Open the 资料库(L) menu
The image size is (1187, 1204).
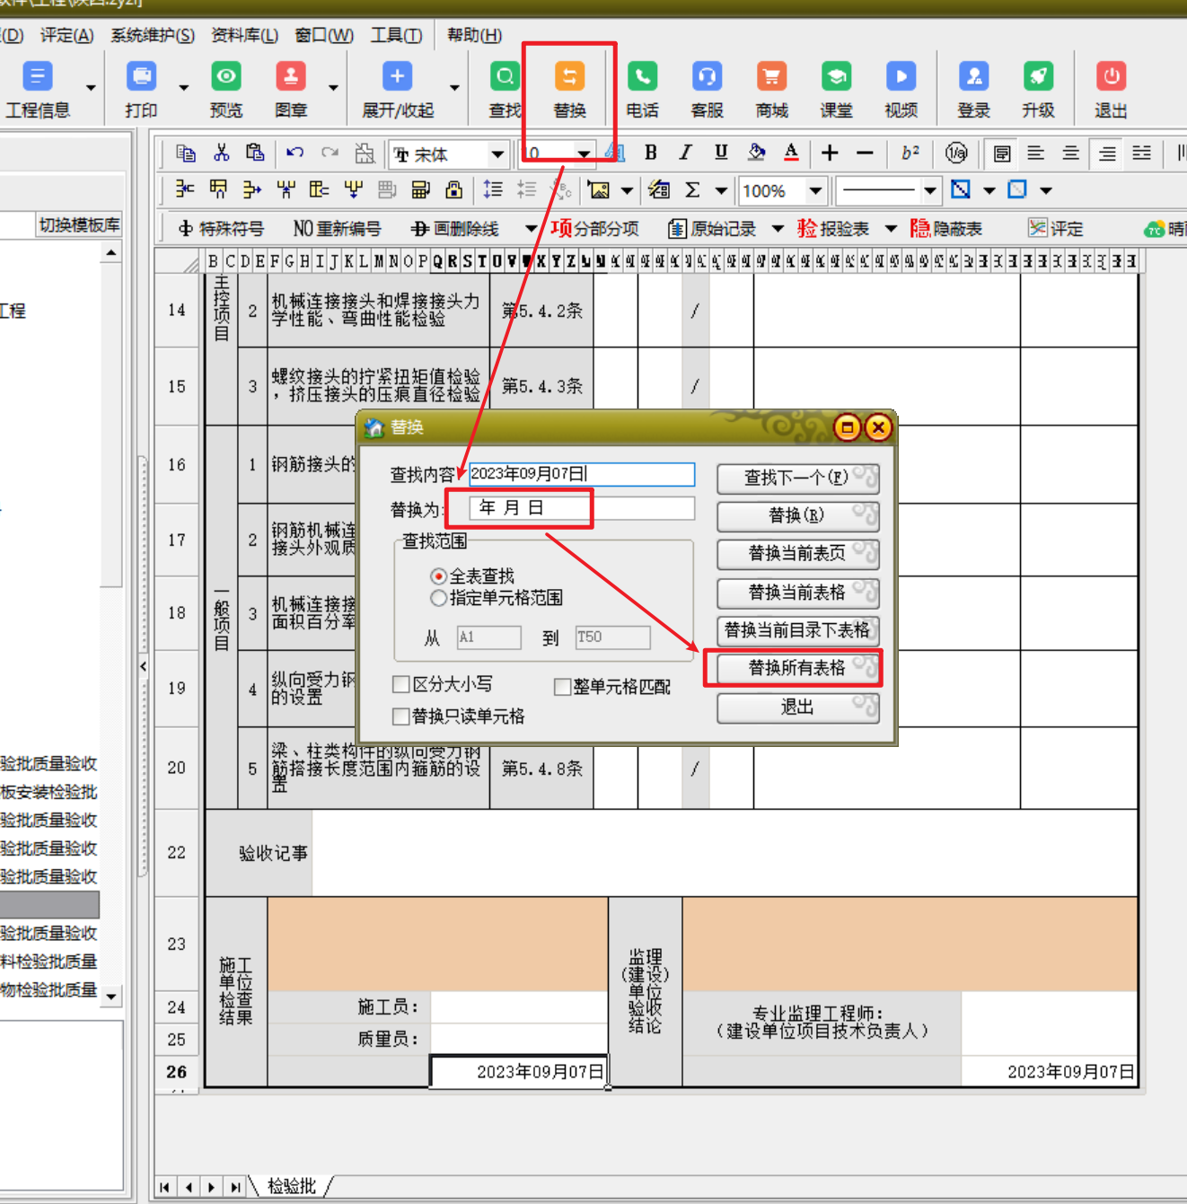pyautogui.click(x=244, y=35)
